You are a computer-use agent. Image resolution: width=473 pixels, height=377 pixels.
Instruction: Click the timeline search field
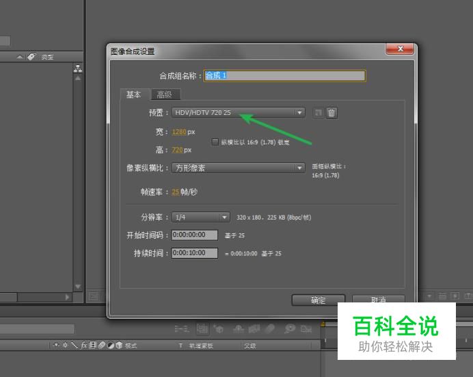pyautogui.click(x=37, y=328)
